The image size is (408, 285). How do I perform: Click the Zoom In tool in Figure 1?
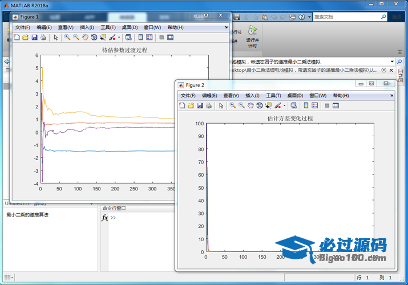click(x=67, y=38)
